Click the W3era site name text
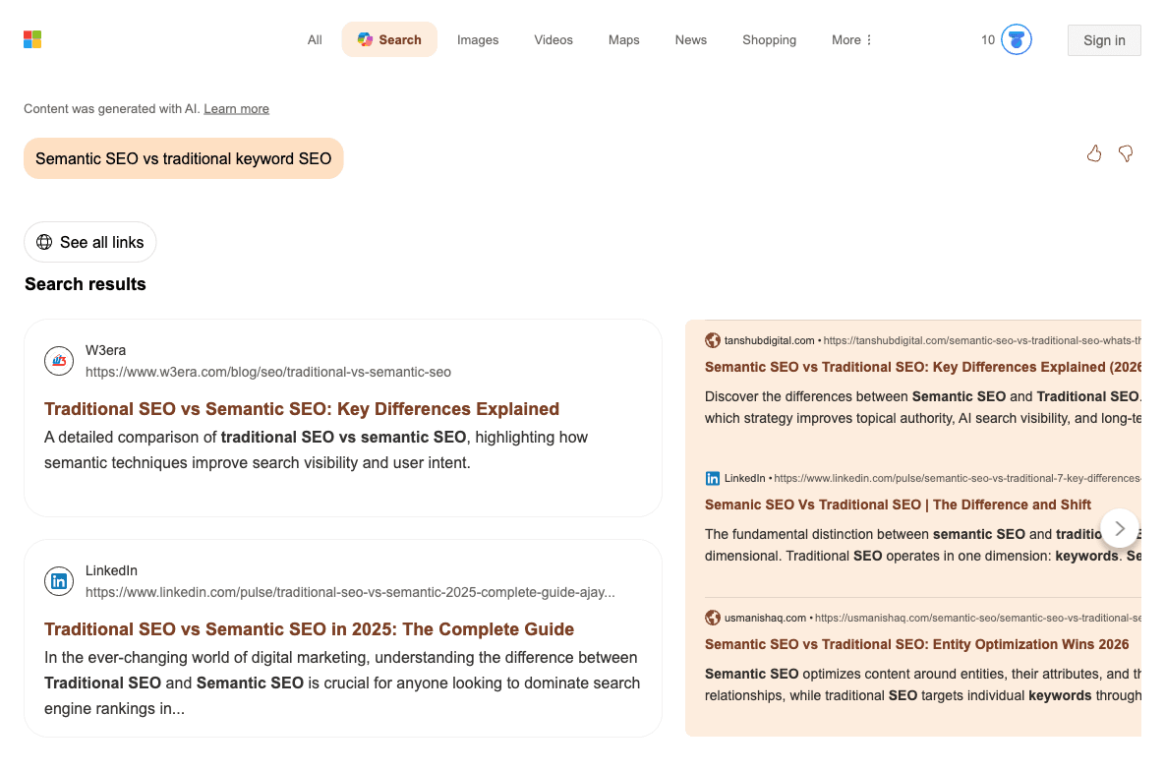 105,350
